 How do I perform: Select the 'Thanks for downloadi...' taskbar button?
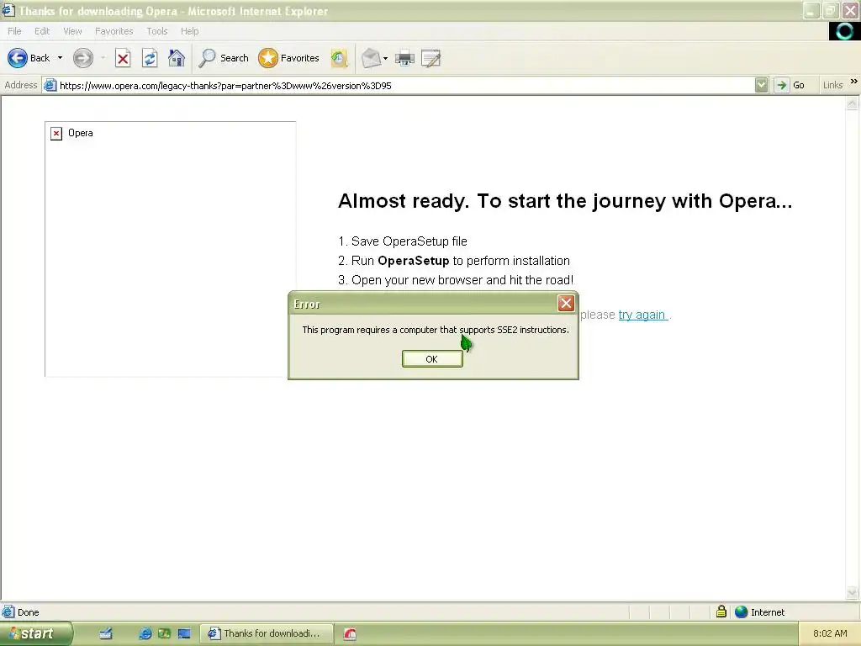pos(266,633)
